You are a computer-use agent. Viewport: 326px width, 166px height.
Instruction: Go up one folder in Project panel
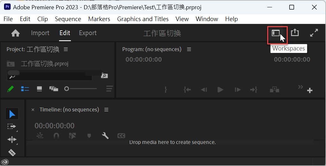tap(11, 64)
